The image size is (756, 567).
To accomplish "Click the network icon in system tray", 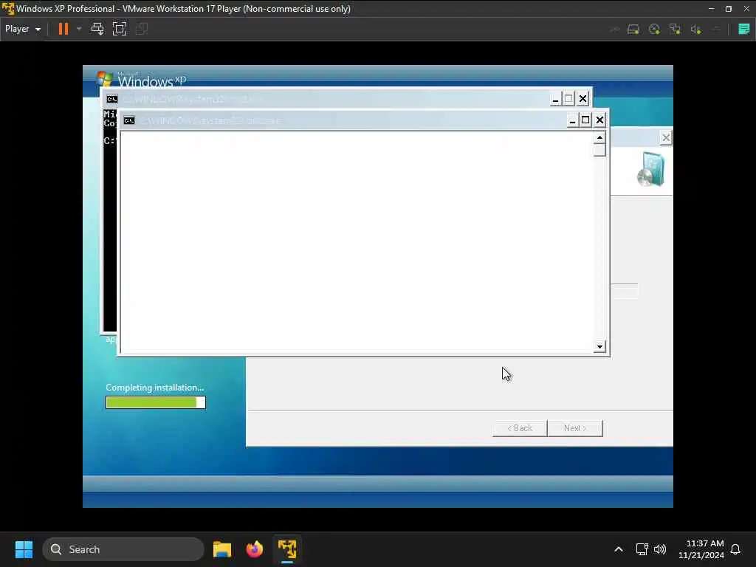I will pyautogui.click(x=642, y=549).
